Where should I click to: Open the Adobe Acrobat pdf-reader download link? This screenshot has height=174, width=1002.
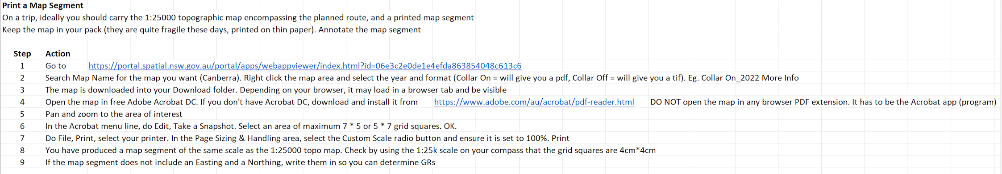point(534,102)
